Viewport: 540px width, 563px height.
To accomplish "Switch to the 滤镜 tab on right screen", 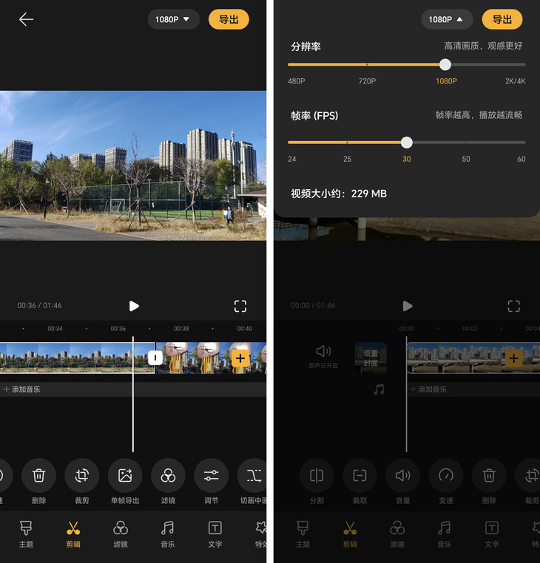I will [x=397, y=534].
